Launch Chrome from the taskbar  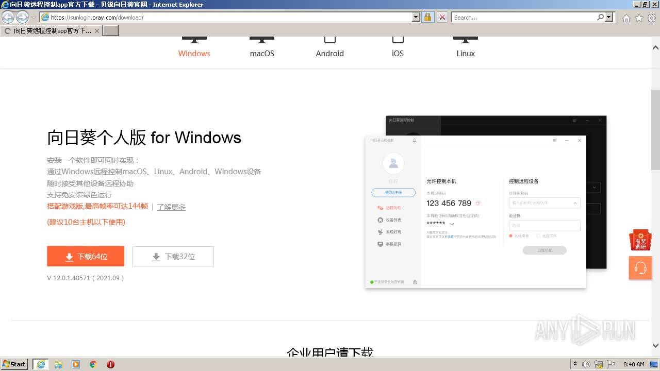(x=93, y=364)
